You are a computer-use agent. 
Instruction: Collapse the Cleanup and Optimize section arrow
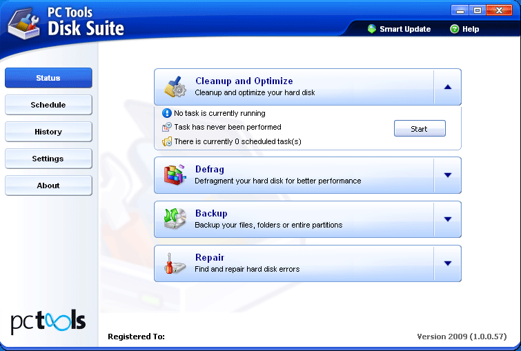[x=448, y=87]
